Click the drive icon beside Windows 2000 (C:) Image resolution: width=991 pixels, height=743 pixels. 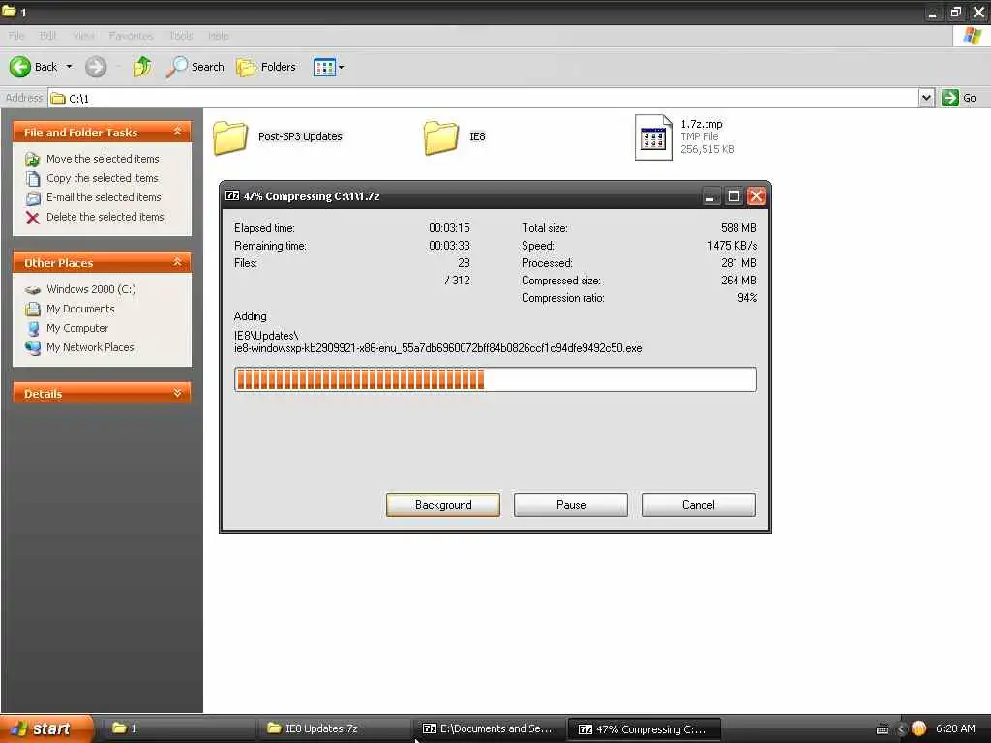pyautogui.click(x=33, y=290)
